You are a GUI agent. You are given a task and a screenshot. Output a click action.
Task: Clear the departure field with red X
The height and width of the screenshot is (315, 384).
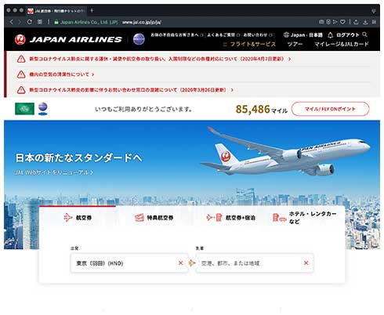pos(180,263)
